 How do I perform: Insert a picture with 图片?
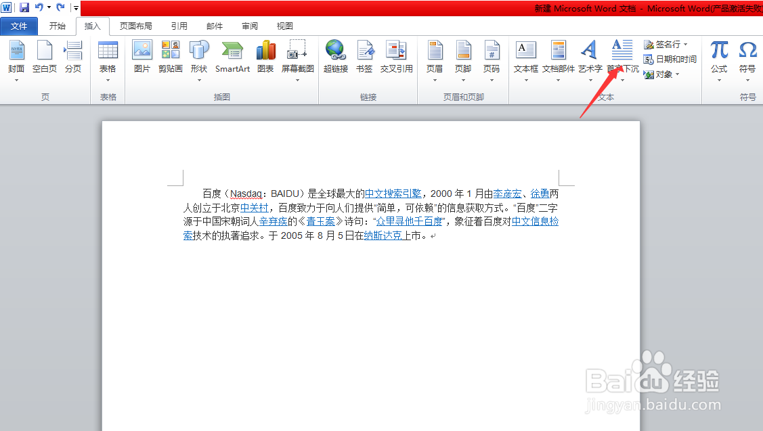coord(142,56)
